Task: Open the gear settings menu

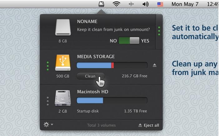Action: (x=46, y=125)
